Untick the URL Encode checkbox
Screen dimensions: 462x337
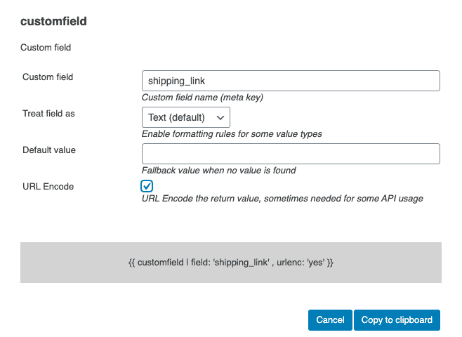tap(147, 186)
